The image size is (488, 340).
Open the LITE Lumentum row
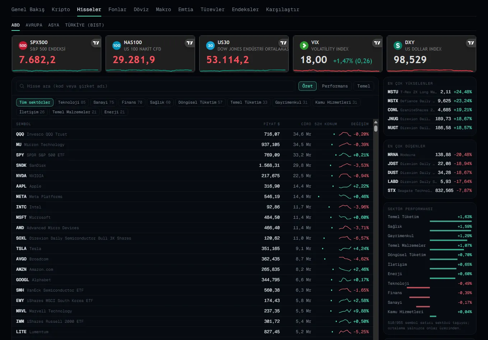192,332
